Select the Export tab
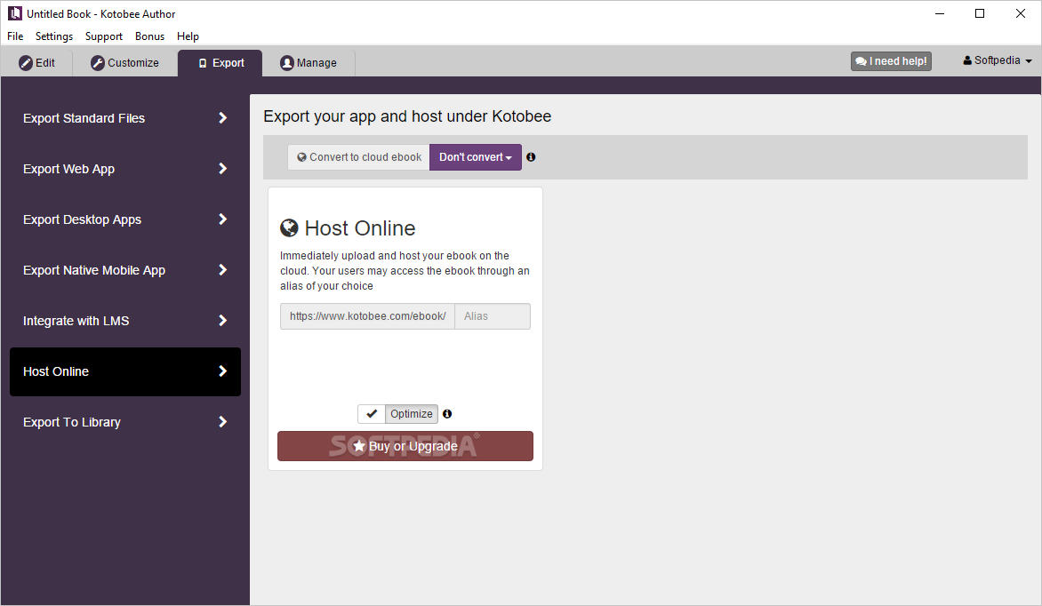Screen dimensions: 1042x606 click(220, 62)
